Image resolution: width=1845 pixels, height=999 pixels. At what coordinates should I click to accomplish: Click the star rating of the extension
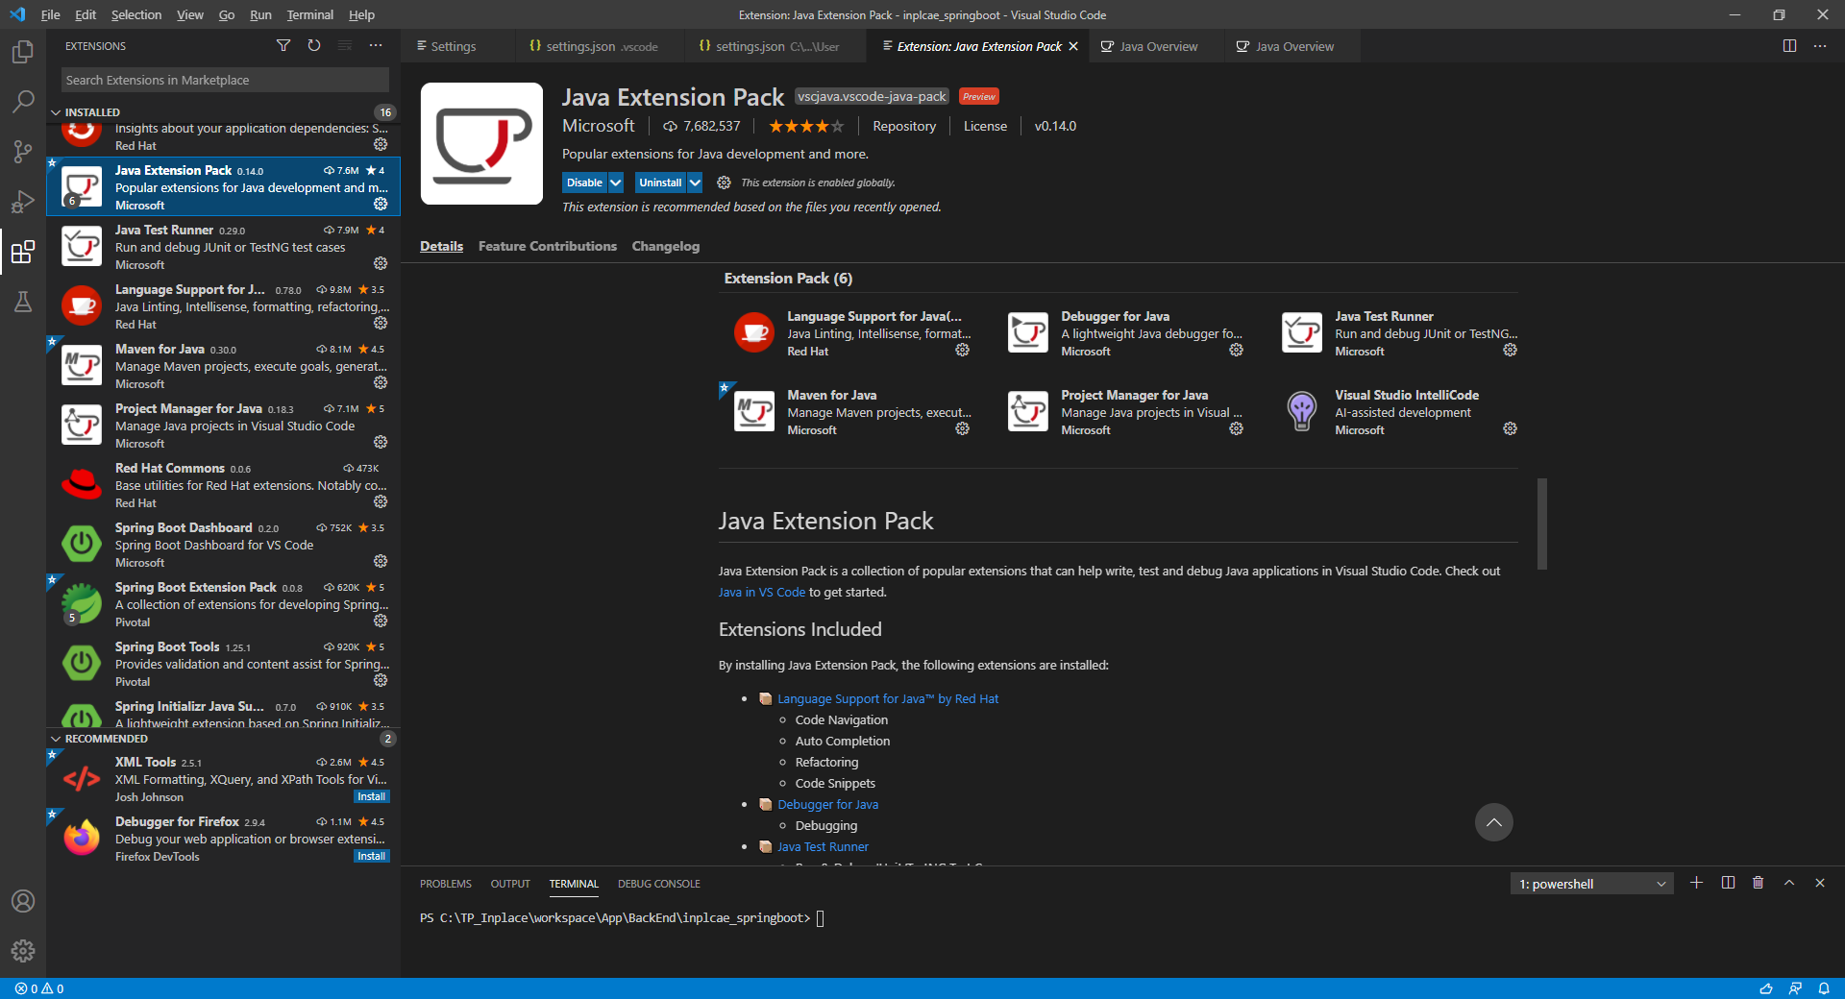tap(806, 126)
